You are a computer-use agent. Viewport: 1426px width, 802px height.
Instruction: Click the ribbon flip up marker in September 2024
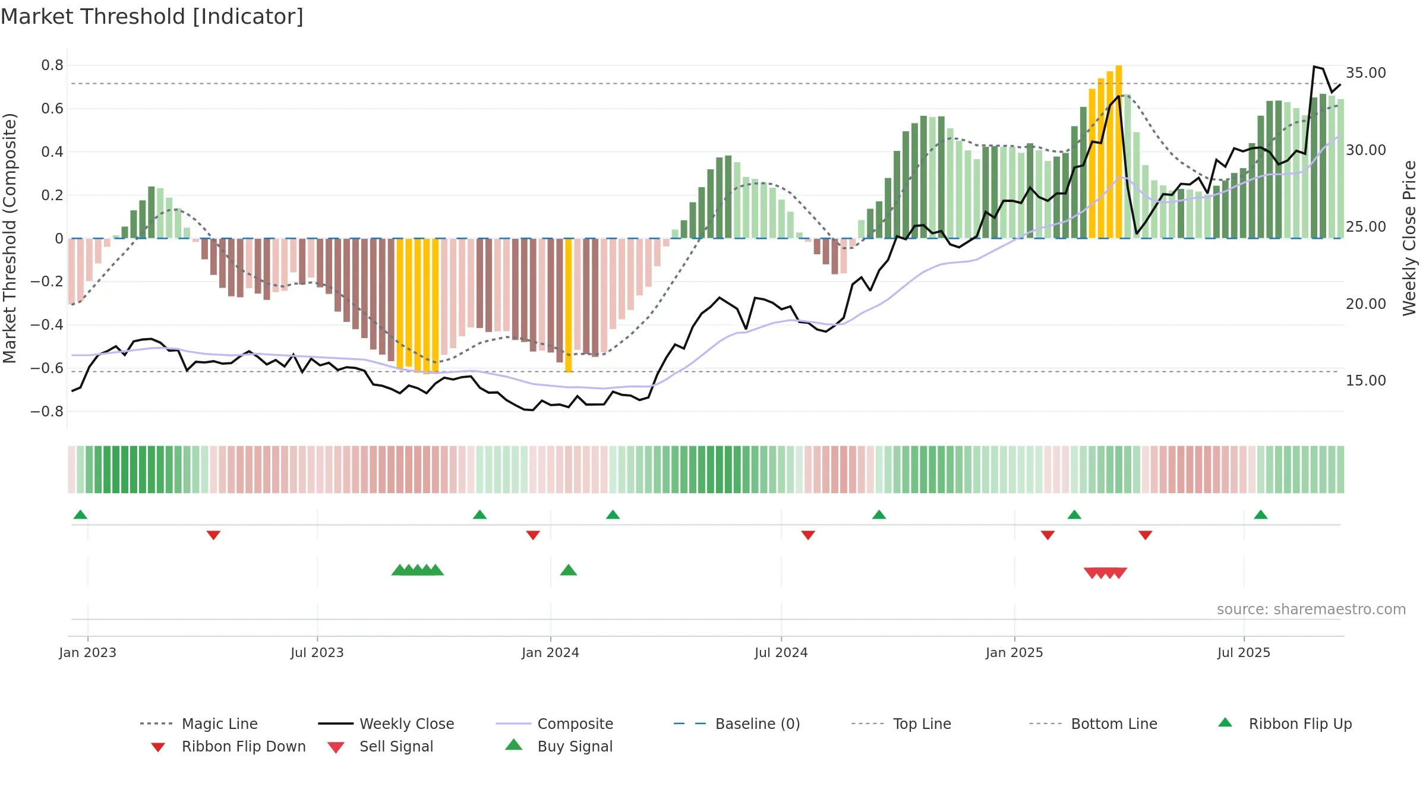click(x=879, y=514)
